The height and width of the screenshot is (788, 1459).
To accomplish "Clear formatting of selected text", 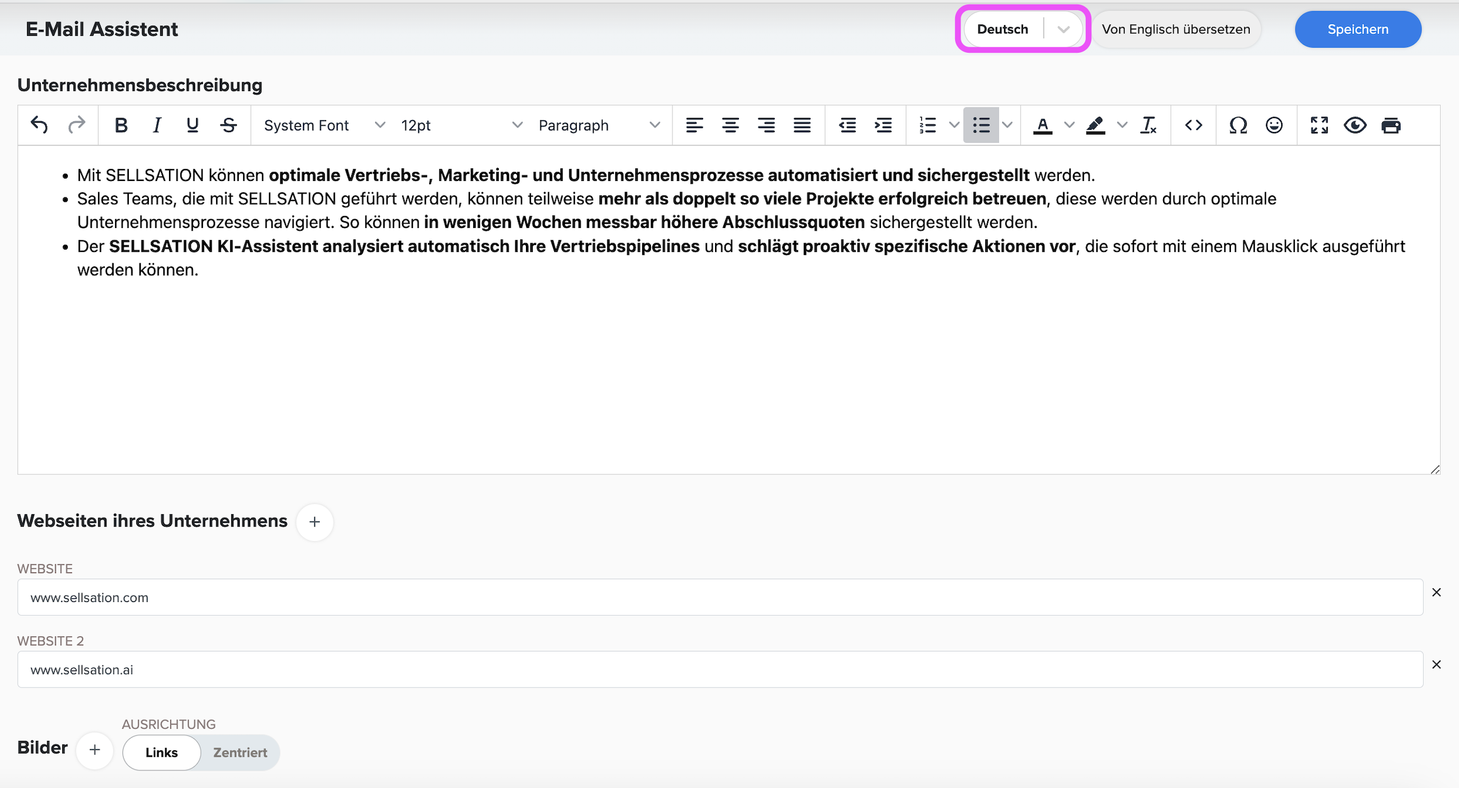I will tap(1149, 125).
